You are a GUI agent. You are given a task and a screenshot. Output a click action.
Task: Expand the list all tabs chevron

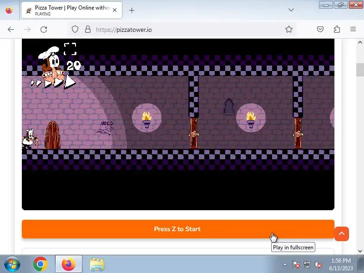tap(291, 10)
